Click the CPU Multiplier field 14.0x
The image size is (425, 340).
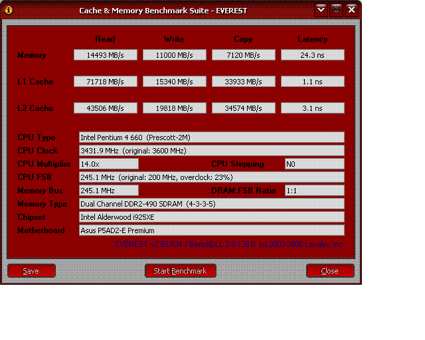click(109, 164)
